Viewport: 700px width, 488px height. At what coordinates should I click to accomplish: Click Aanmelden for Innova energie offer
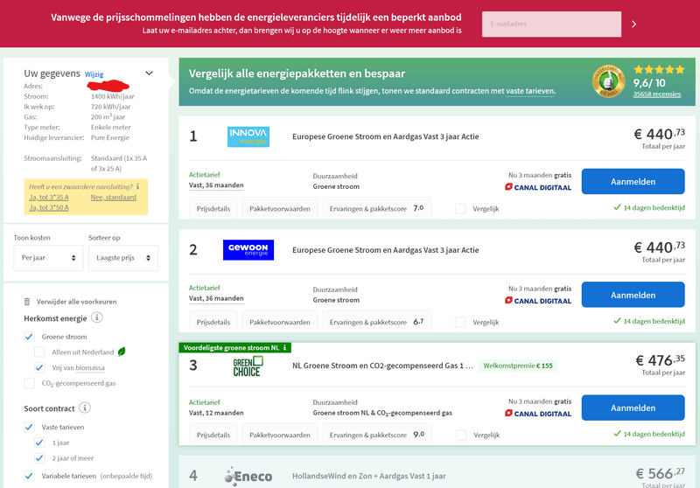(x=633, y=182)
